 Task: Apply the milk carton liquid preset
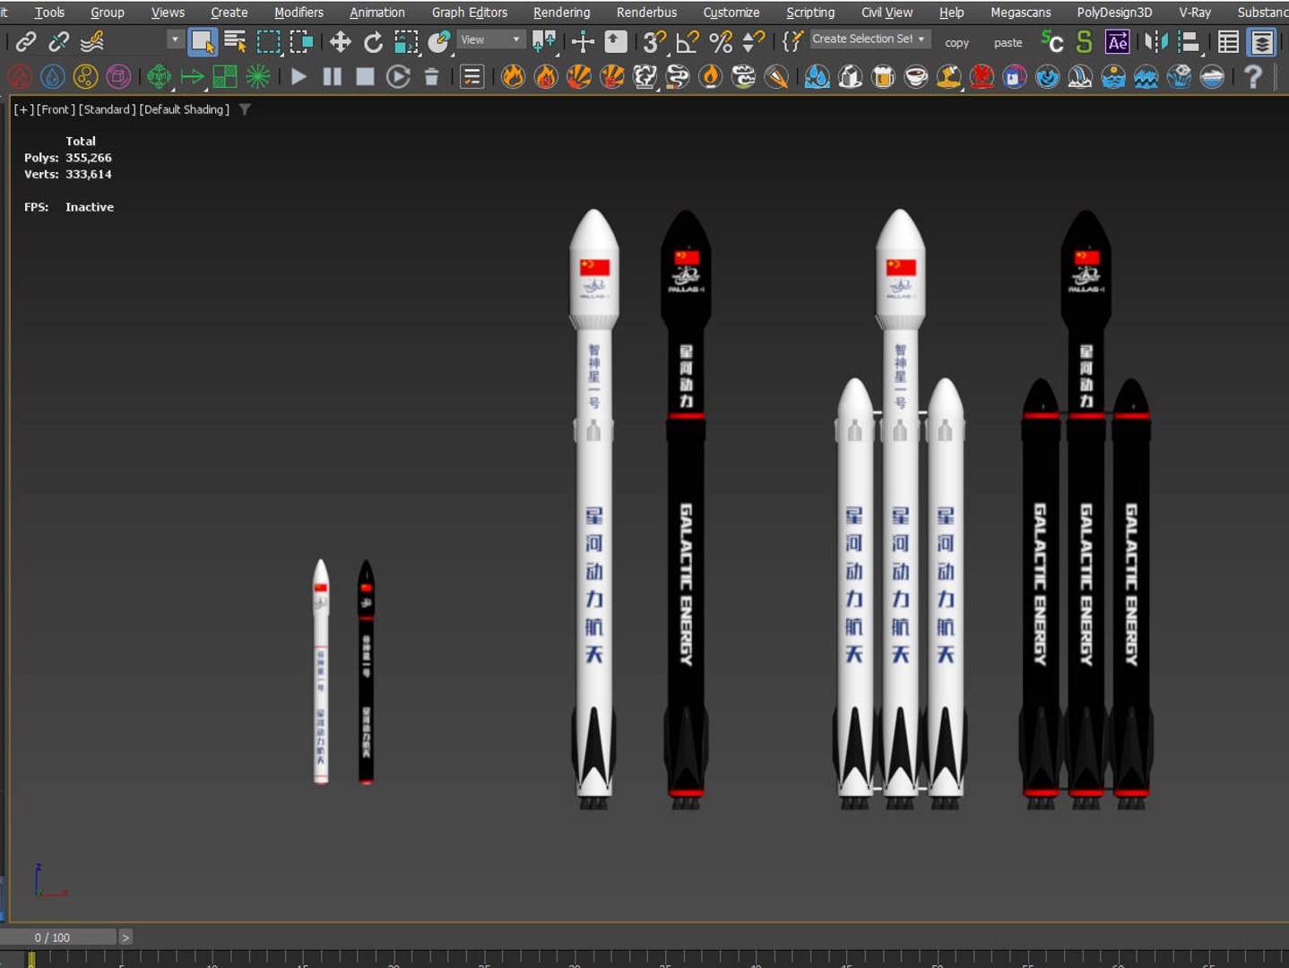[x=850, y=77]
